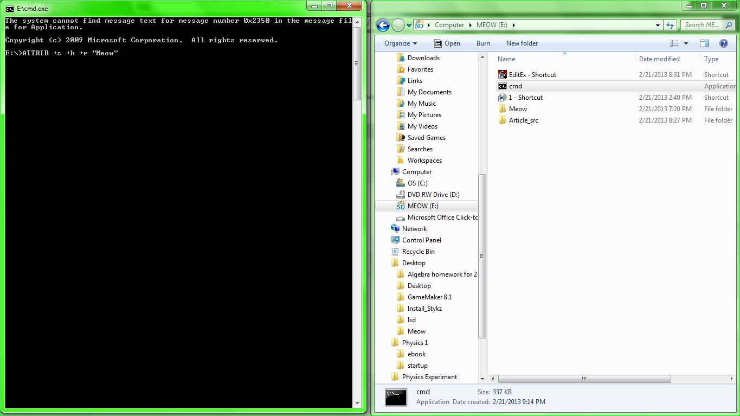Select Desktop node under Recycle Bin
740x416 pixels.
[414, 263]
